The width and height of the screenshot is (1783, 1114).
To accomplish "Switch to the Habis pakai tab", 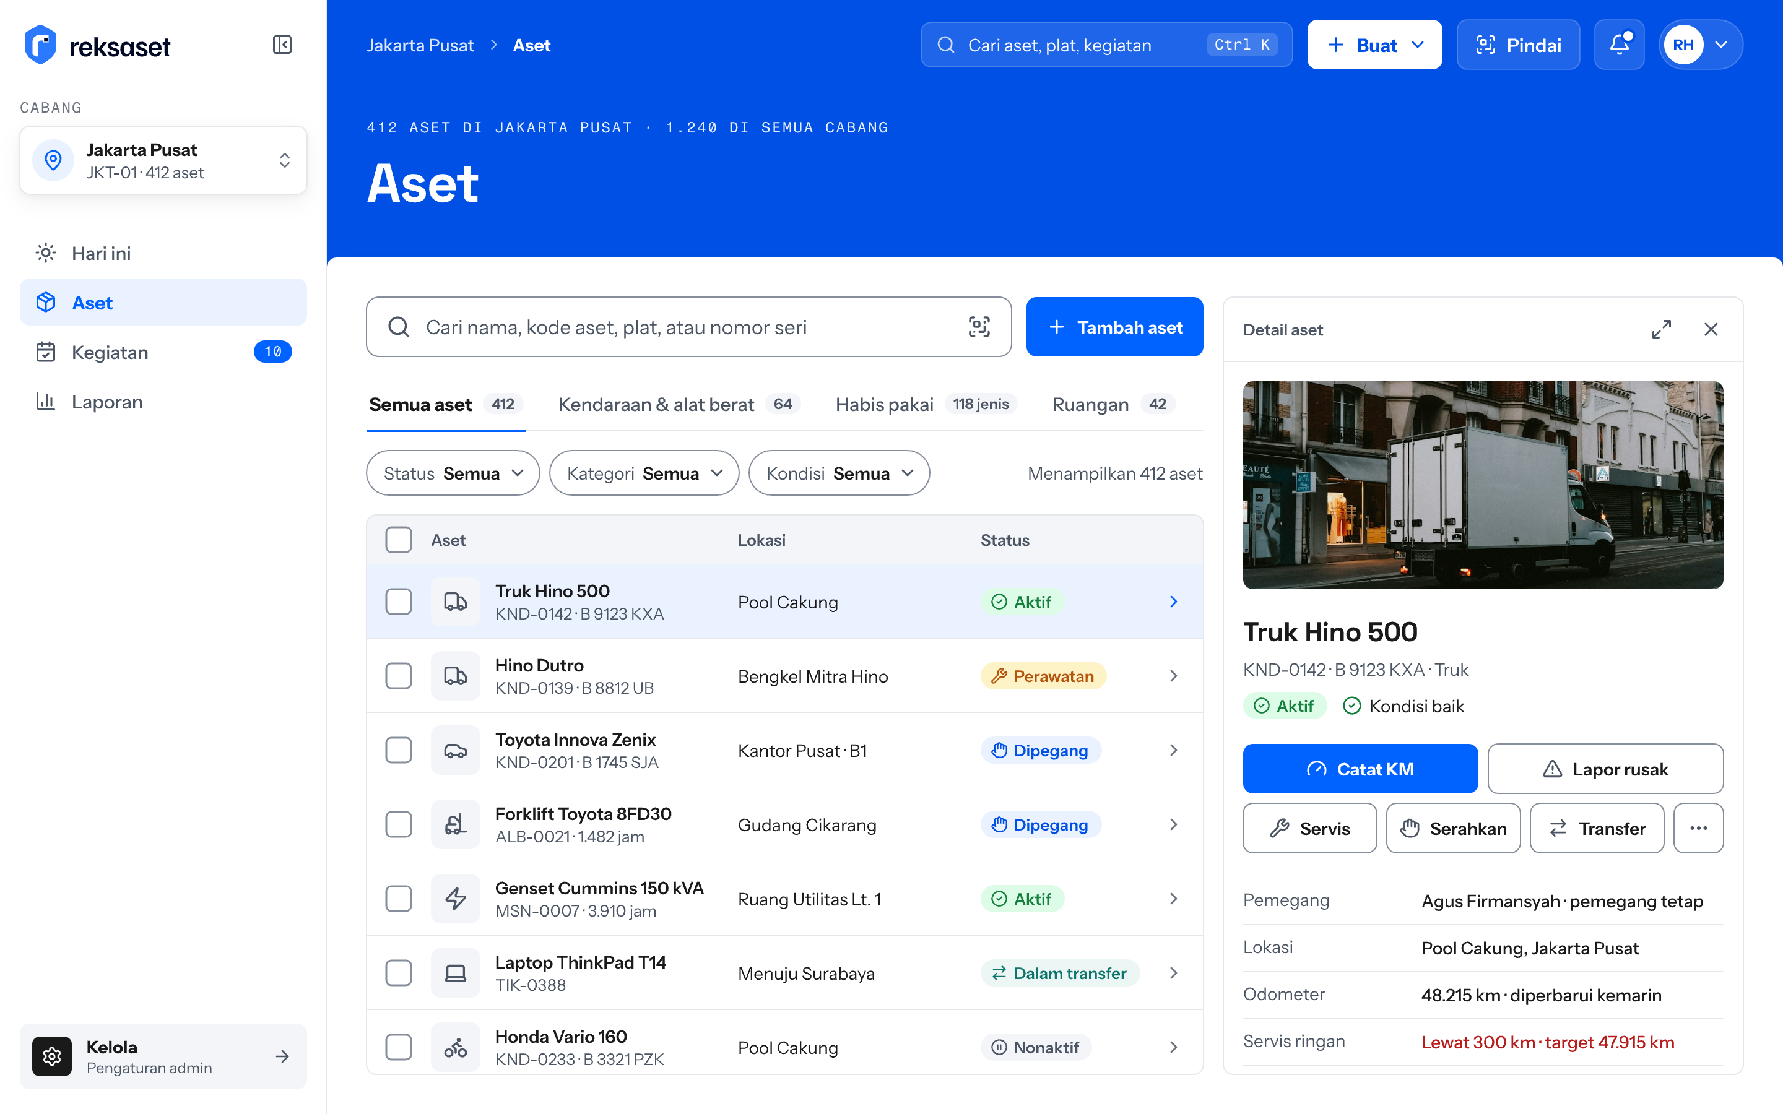I will [926, 405].
